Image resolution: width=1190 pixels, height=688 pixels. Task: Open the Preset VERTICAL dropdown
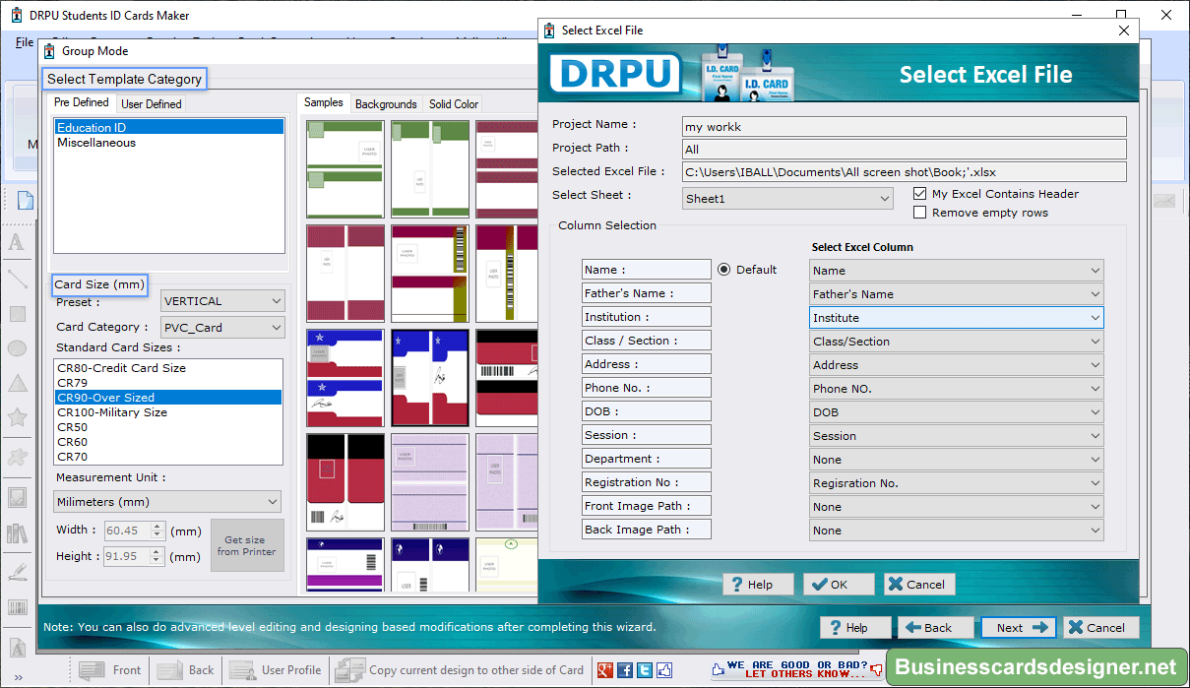222,301
